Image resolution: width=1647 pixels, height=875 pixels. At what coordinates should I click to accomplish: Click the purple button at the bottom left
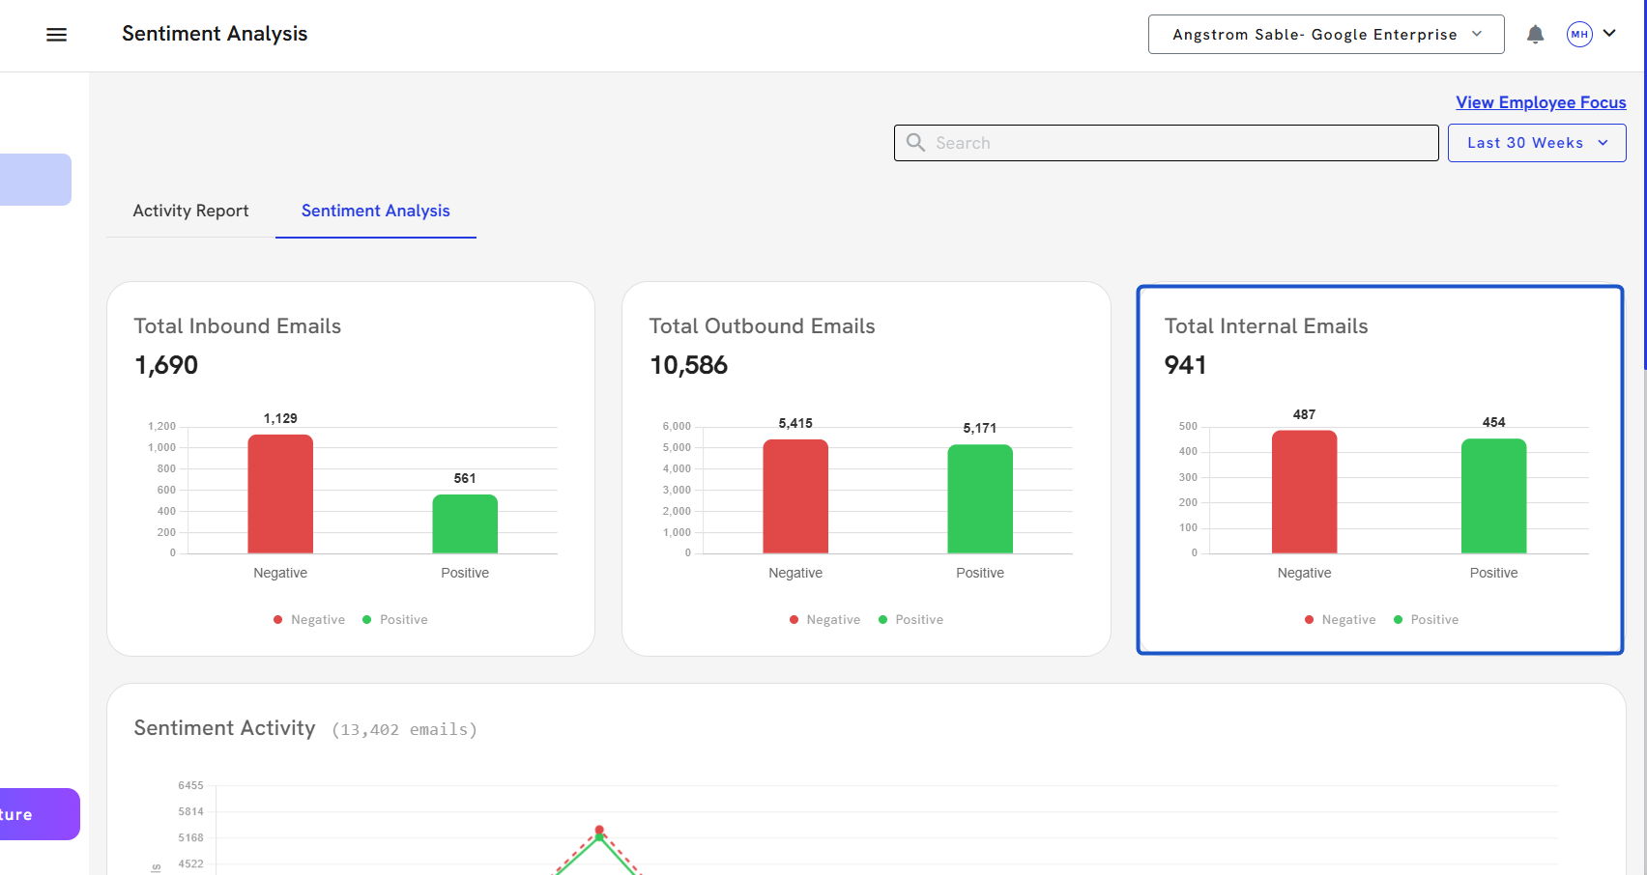tap(39, 814)
